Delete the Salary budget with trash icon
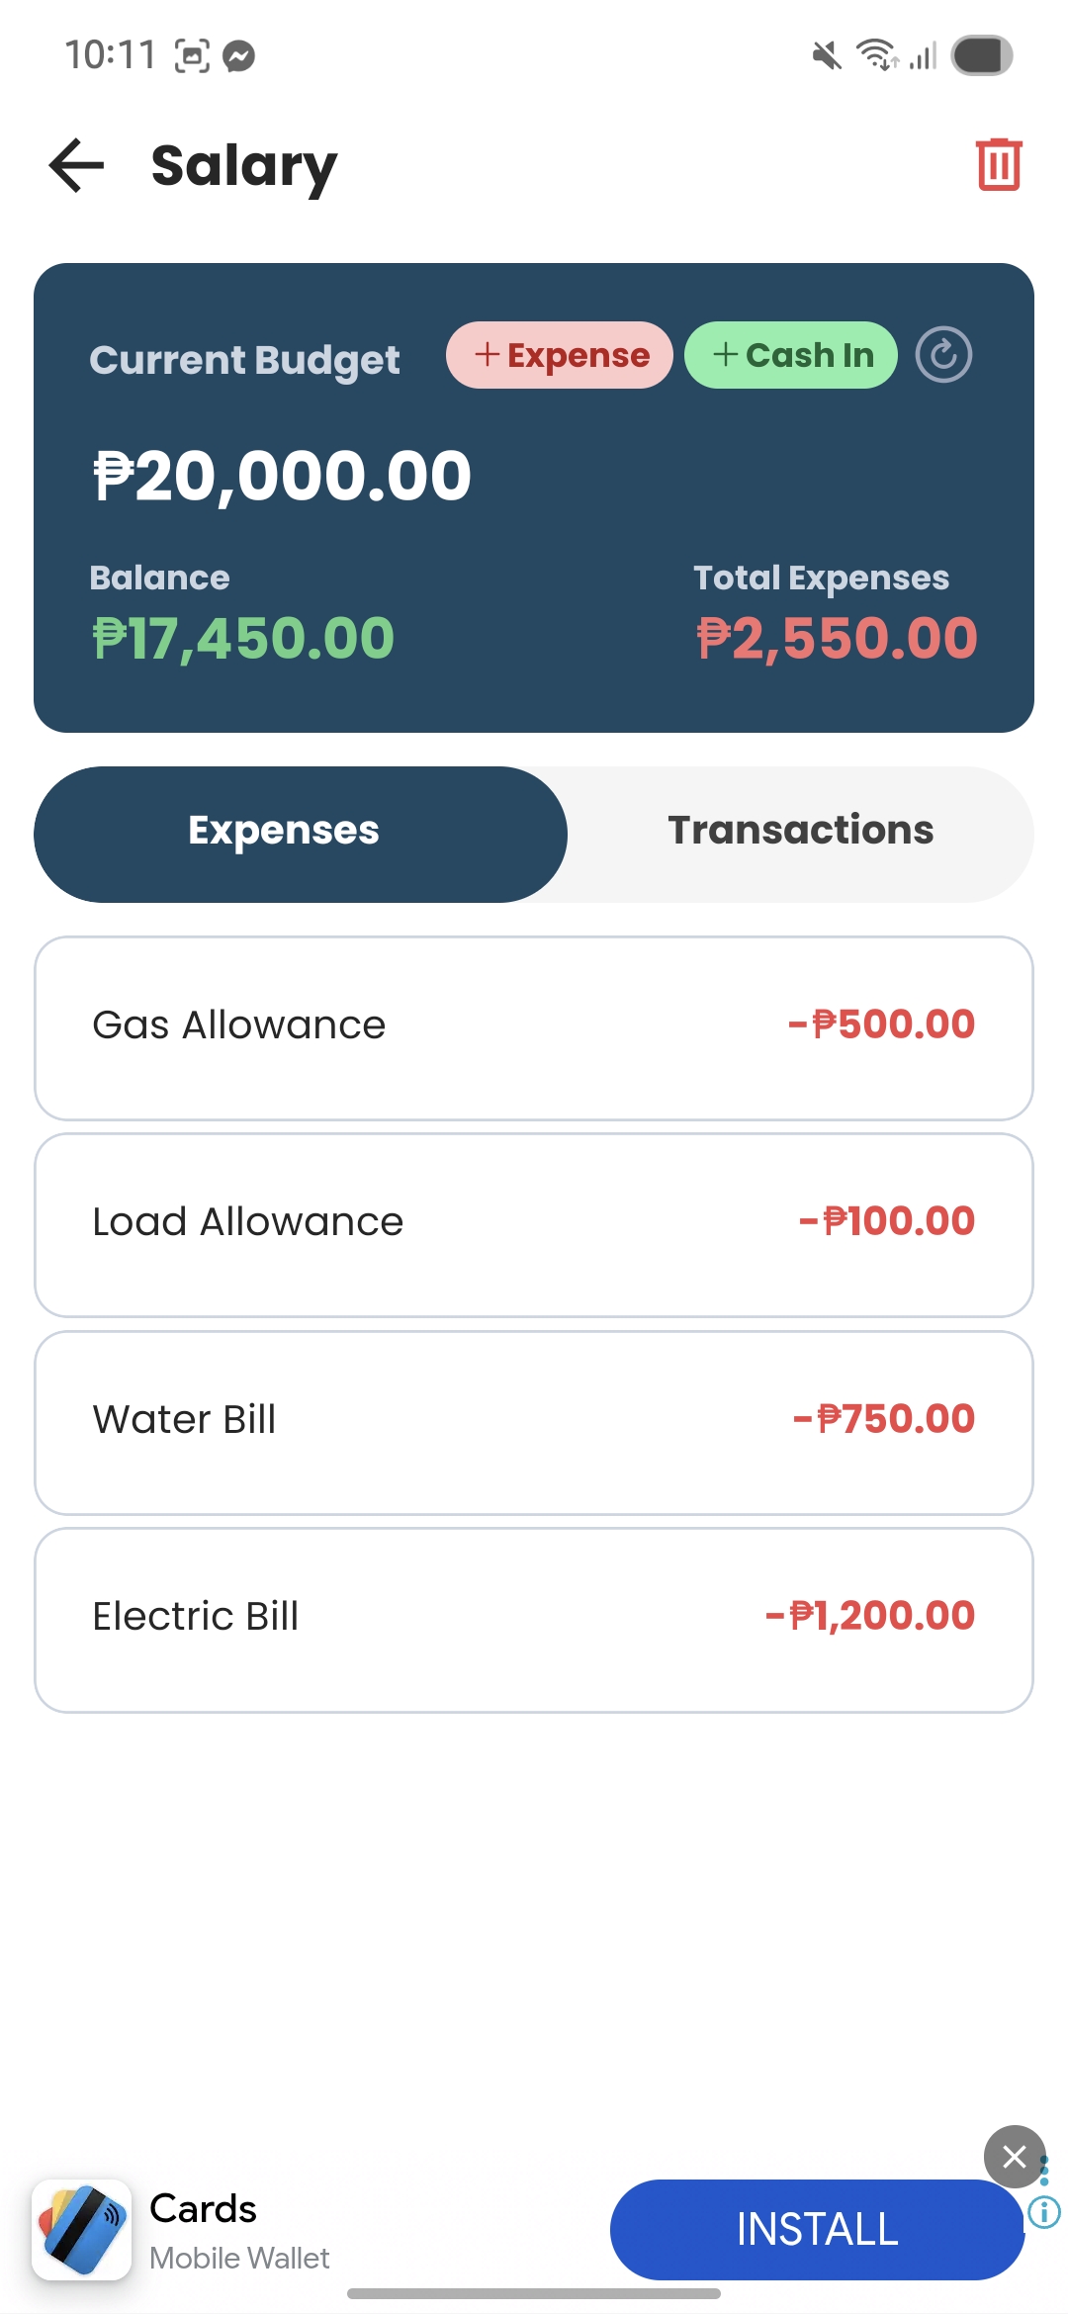Viewport: 1068px width, 2314px height. [998, 164]
